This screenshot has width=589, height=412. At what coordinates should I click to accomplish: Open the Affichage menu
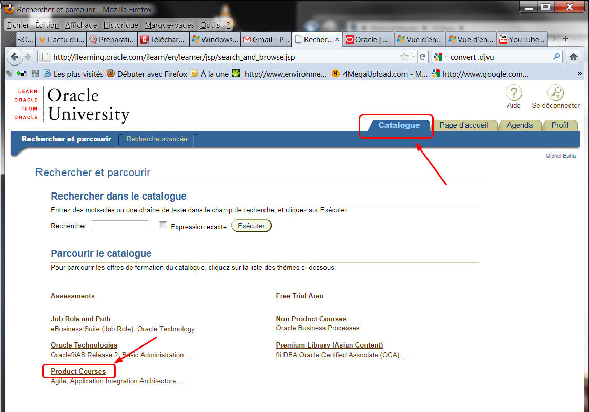81,25
